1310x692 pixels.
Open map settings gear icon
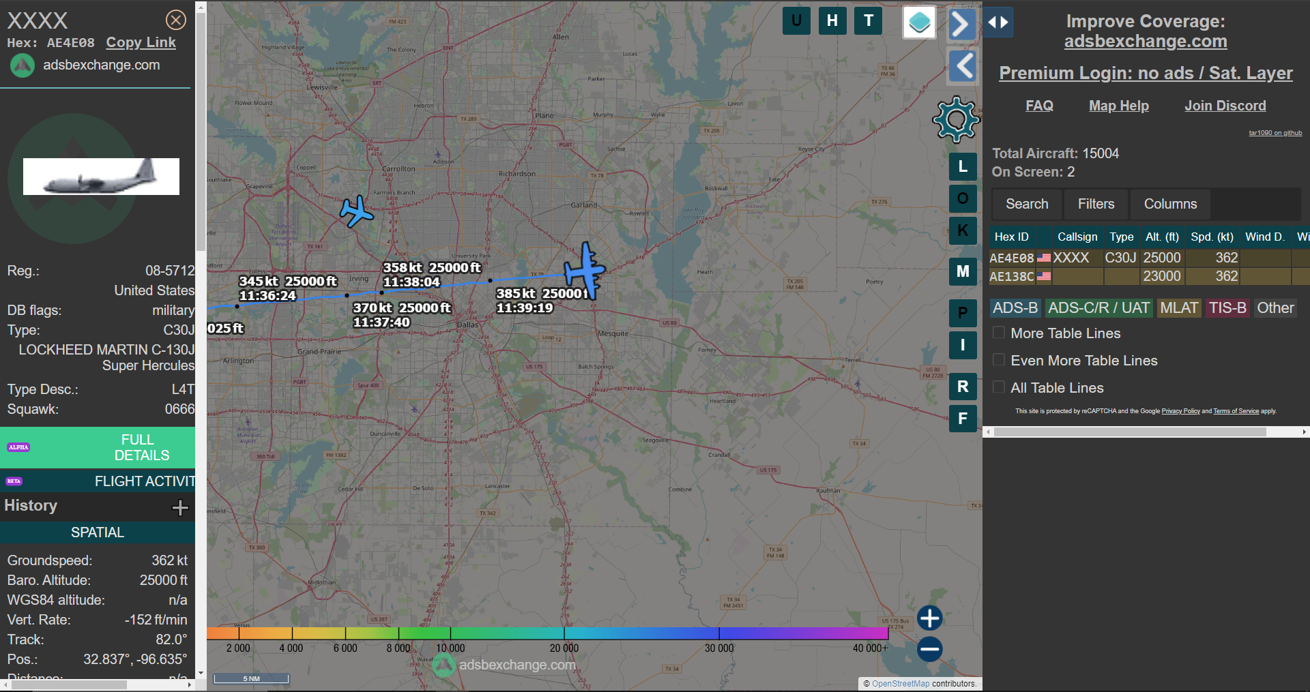click(x=956, y=120)
